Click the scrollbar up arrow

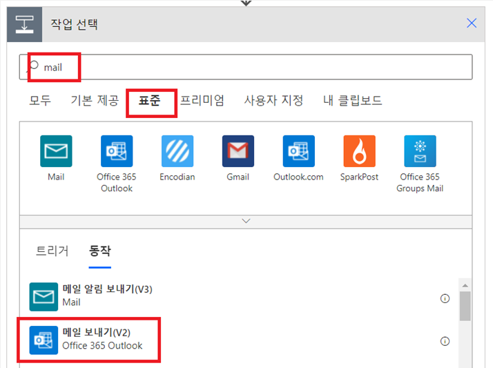pyautogui.click(x=465, y=285)
